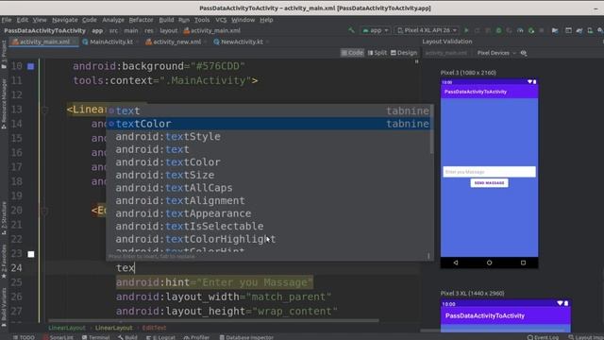Open the View menu

[x=40, y=20]
